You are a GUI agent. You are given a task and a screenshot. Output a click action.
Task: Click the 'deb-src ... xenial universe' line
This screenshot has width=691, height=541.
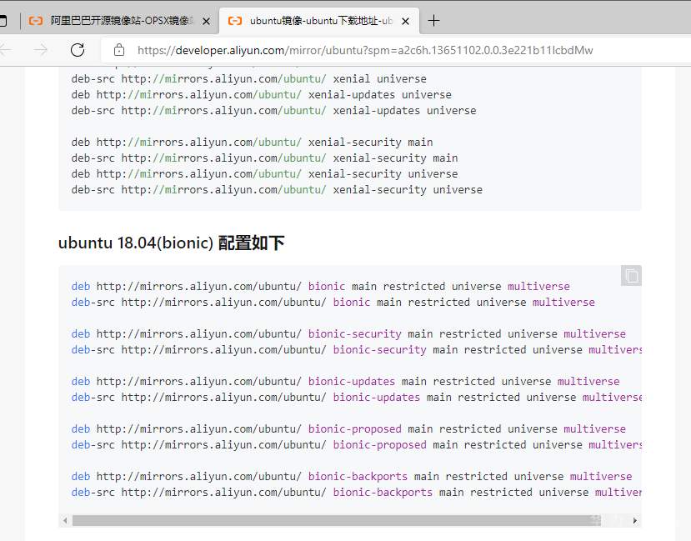coord(249,79)
